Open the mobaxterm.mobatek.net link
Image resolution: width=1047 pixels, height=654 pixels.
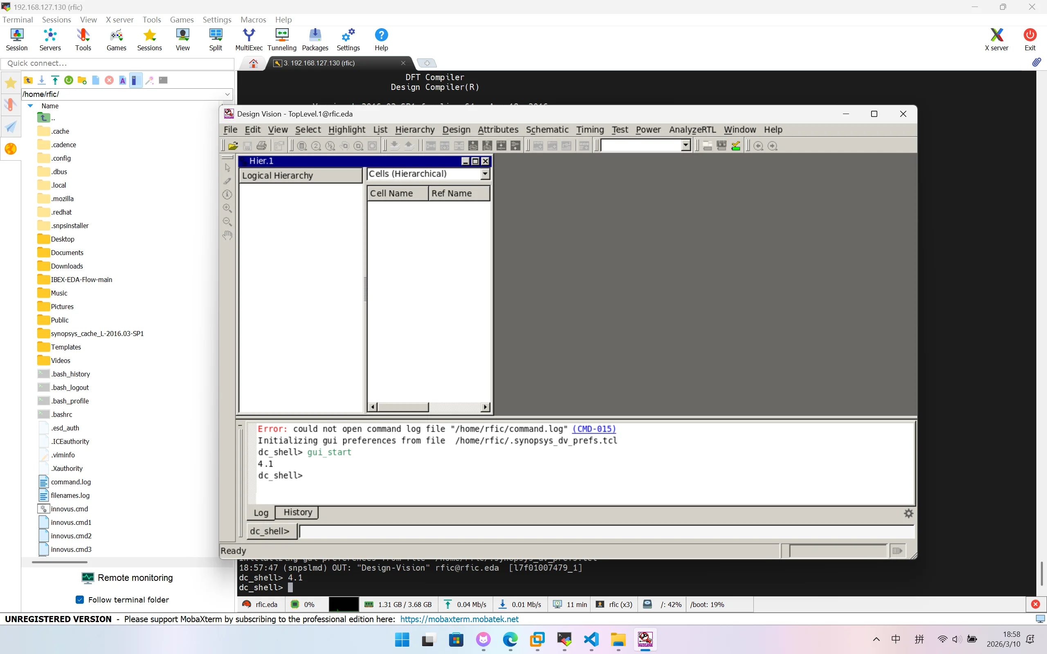point(459,619)
